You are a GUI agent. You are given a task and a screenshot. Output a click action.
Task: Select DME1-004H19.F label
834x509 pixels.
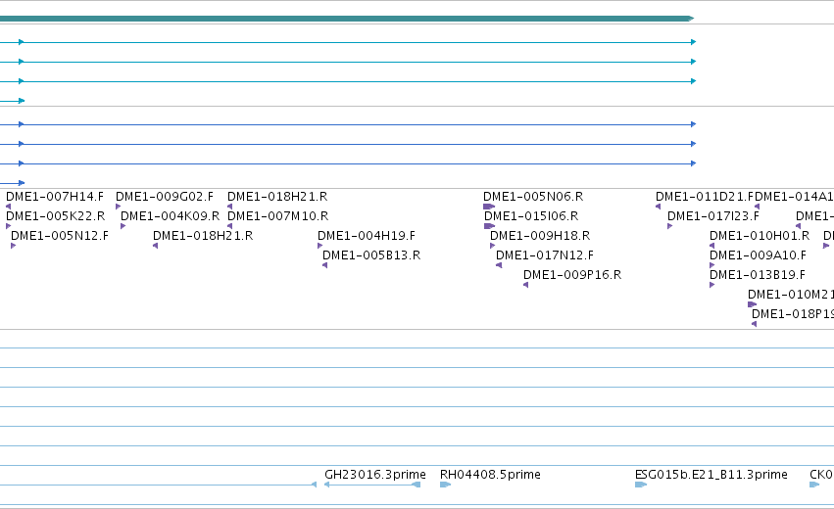pyautogui.click(x=366, y=236)
